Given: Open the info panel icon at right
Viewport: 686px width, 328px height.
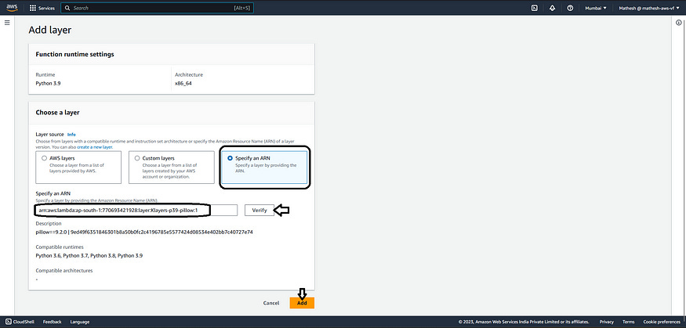Looking at the screenshot, I should click(679, 23).
